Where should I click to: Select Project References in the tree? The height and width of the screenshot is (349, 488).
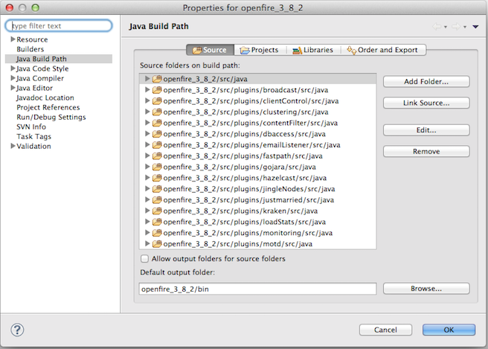(x=48, y=107)
